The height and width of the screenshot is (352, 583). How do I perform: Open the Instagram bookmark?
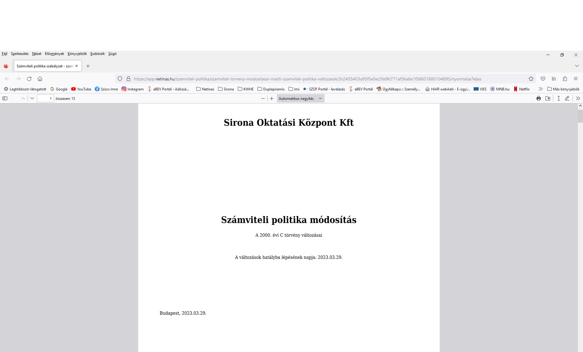point(133,89)
